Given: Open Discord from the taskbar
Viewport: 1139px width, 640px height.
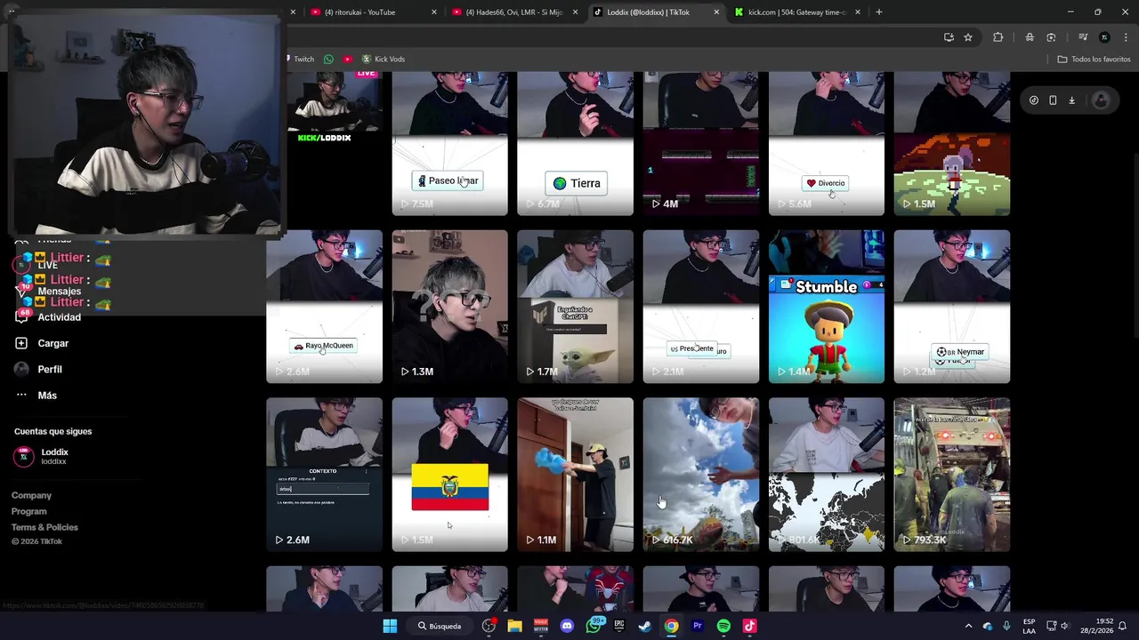Looking at the screenshot, I should [x=567, y=626].
